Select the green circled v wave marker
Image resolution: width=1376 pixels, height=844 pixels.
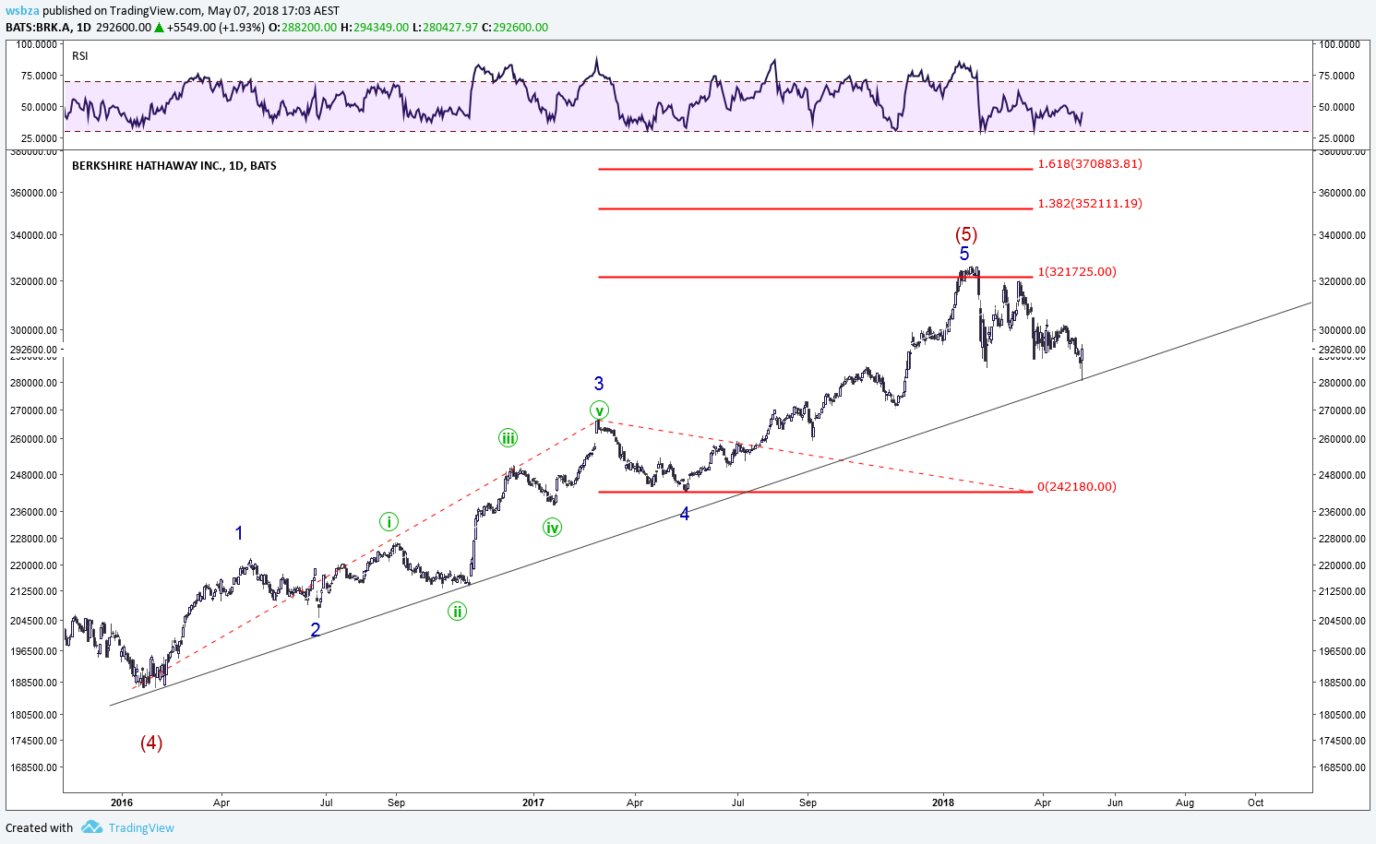coord(600,410)
